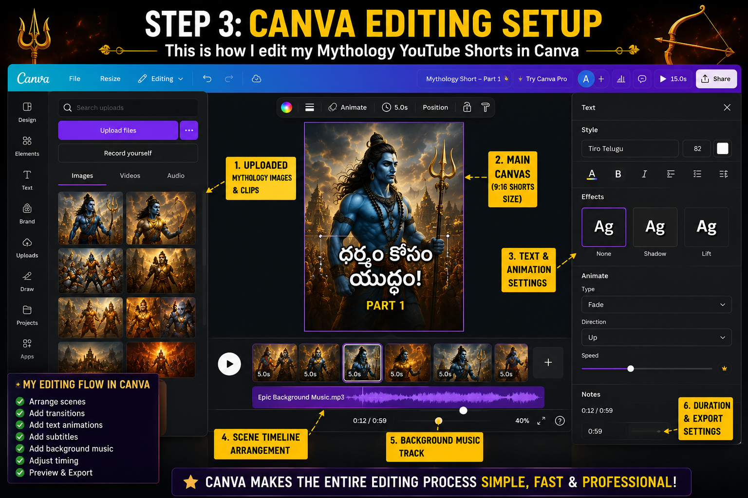Click the white text color swatch

coord(723,149)
